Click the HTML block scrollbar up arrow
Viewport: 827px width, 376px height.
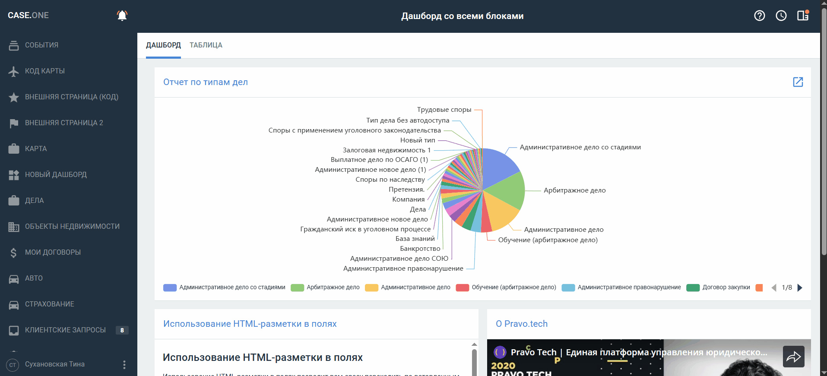tap(474, 344)
